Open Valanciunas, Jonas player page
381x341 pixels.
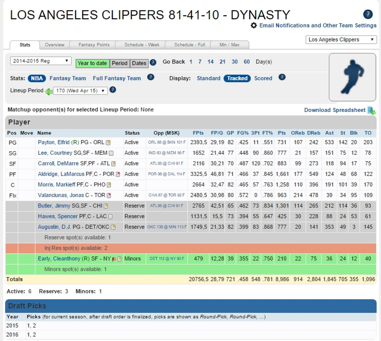point(61,195)
